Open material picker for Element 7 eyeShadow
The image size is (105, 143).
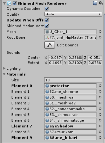(x=100, y=126)
